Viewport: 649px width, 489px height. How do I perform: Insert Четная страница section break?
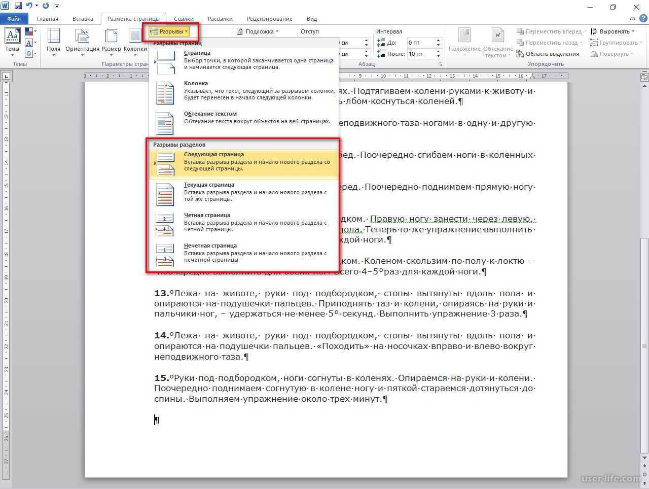point(244,225)
